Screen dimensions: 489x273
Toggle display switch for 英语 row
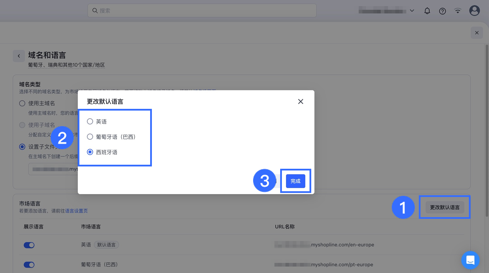29,245
